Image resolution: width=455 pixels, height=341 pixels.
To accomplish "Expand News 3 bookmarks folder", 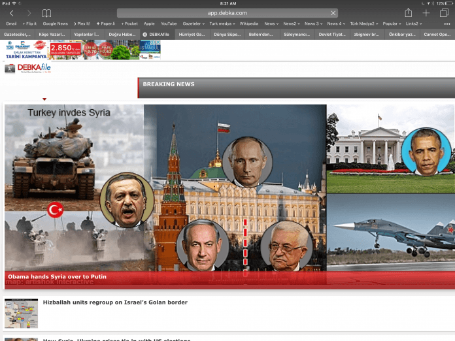I will 313,24.
